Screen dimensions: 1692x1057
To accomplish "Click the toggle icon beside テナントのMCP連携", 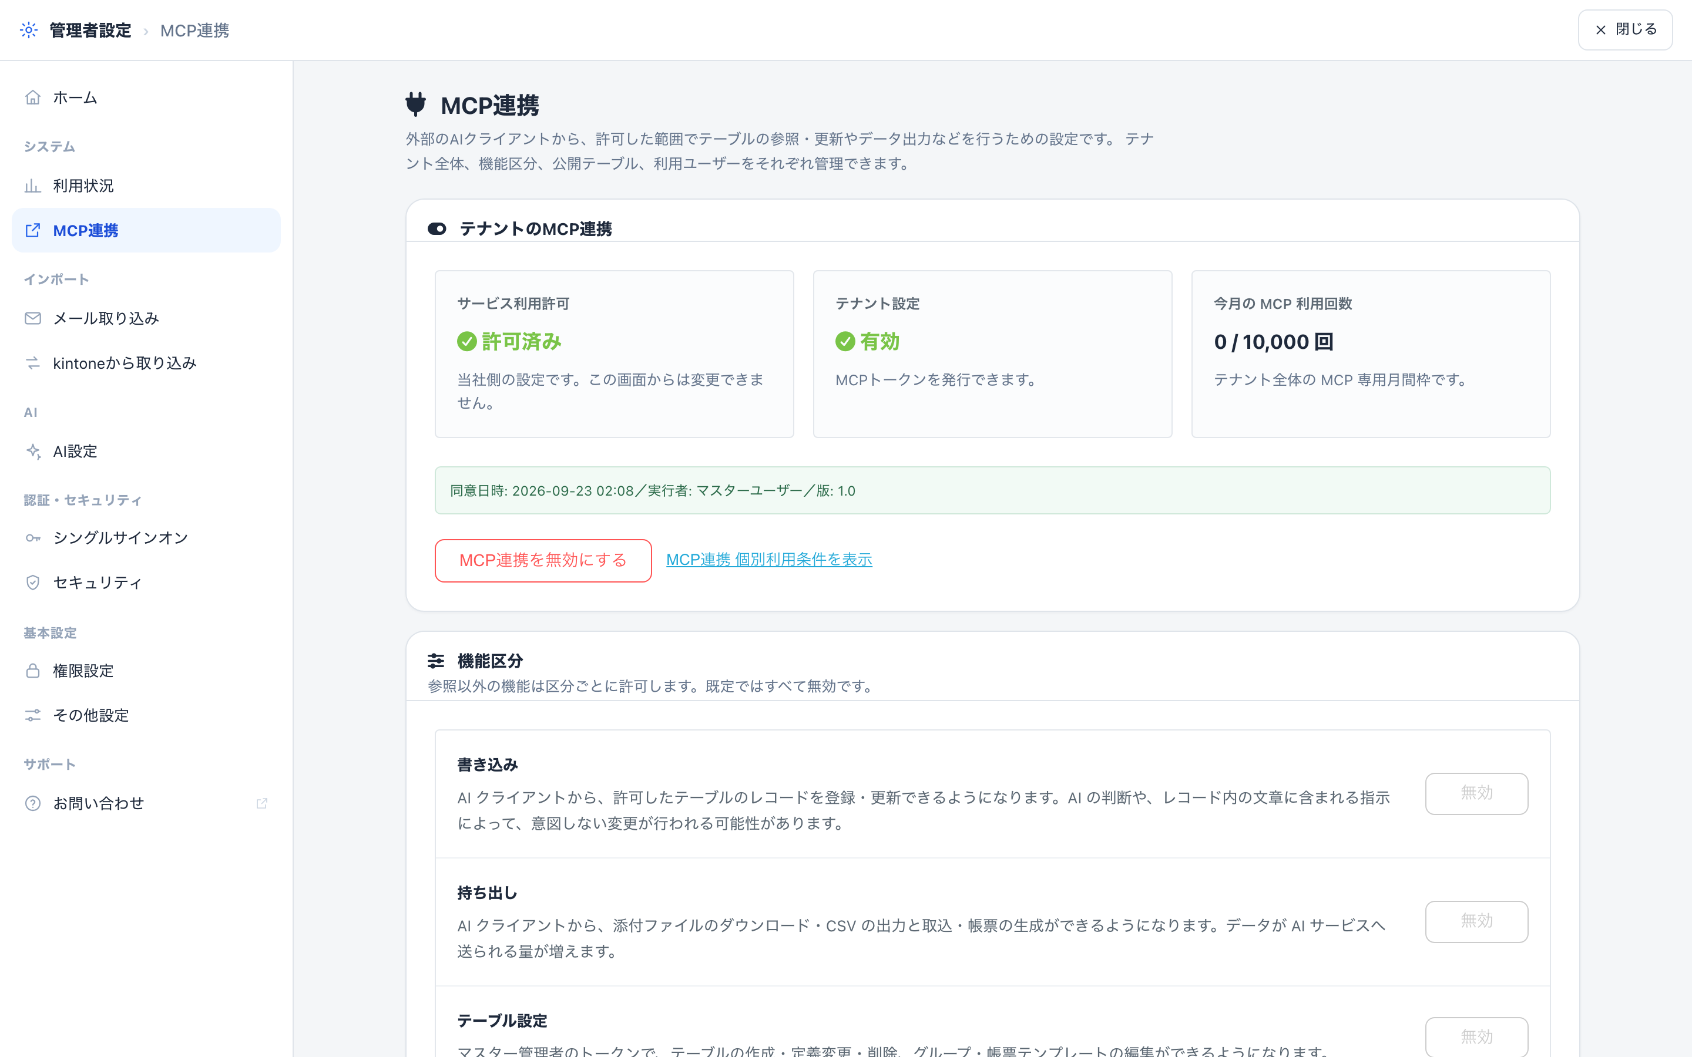I will [437, 228].
